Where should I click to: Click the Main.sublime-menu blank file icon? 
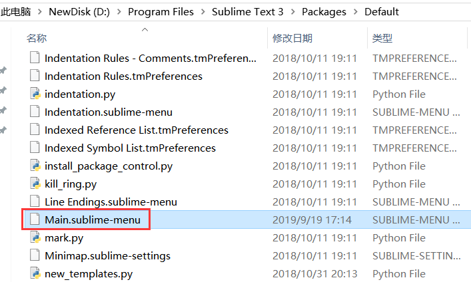point(35,219)
